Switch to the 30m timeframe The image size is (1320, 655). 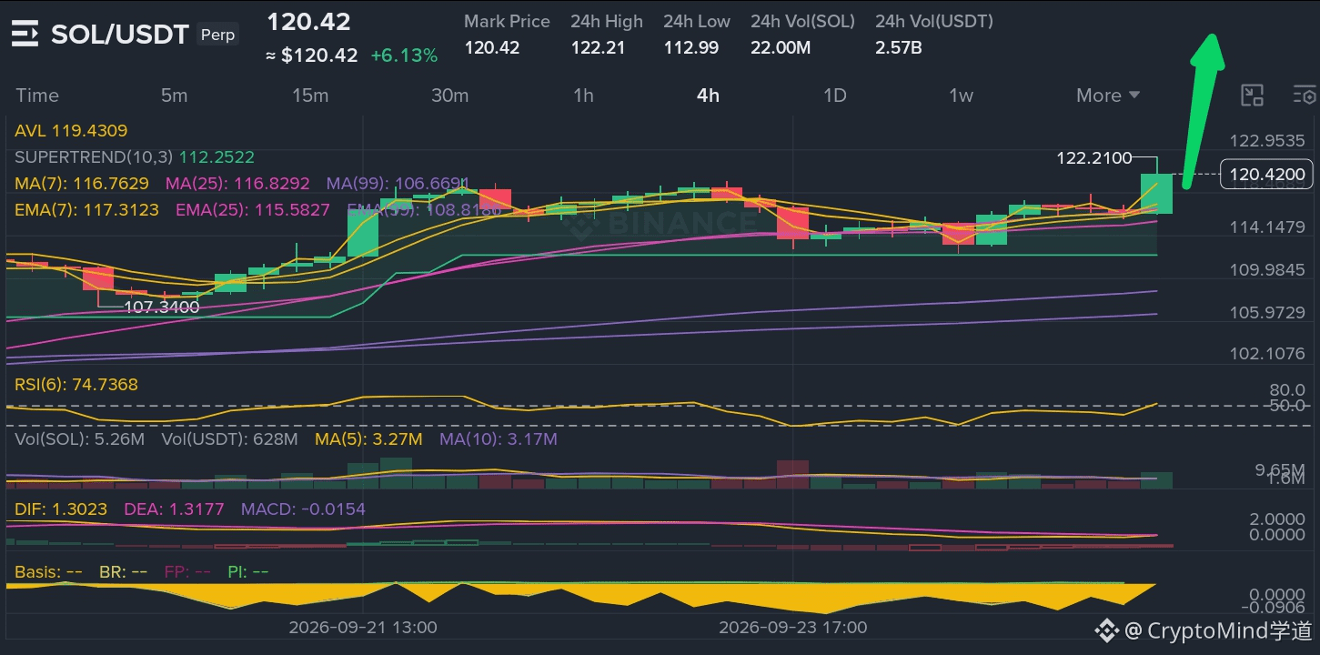(x=449, y=96)
